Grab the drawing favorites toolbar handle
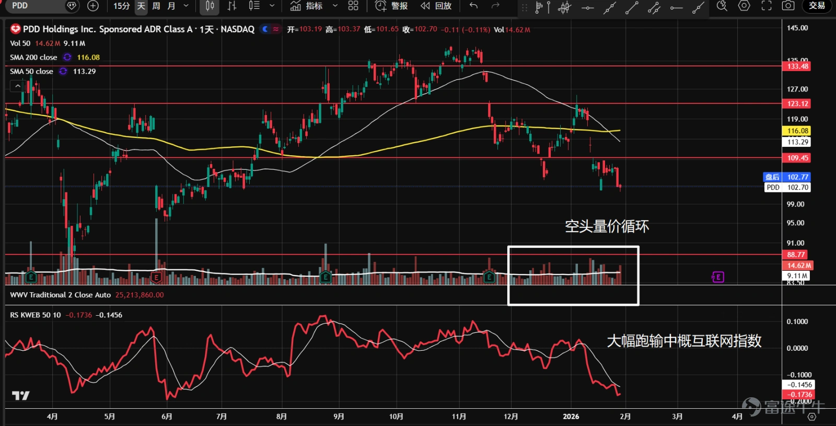The height and width of the screenshot is (426, 836). point(525,7)
